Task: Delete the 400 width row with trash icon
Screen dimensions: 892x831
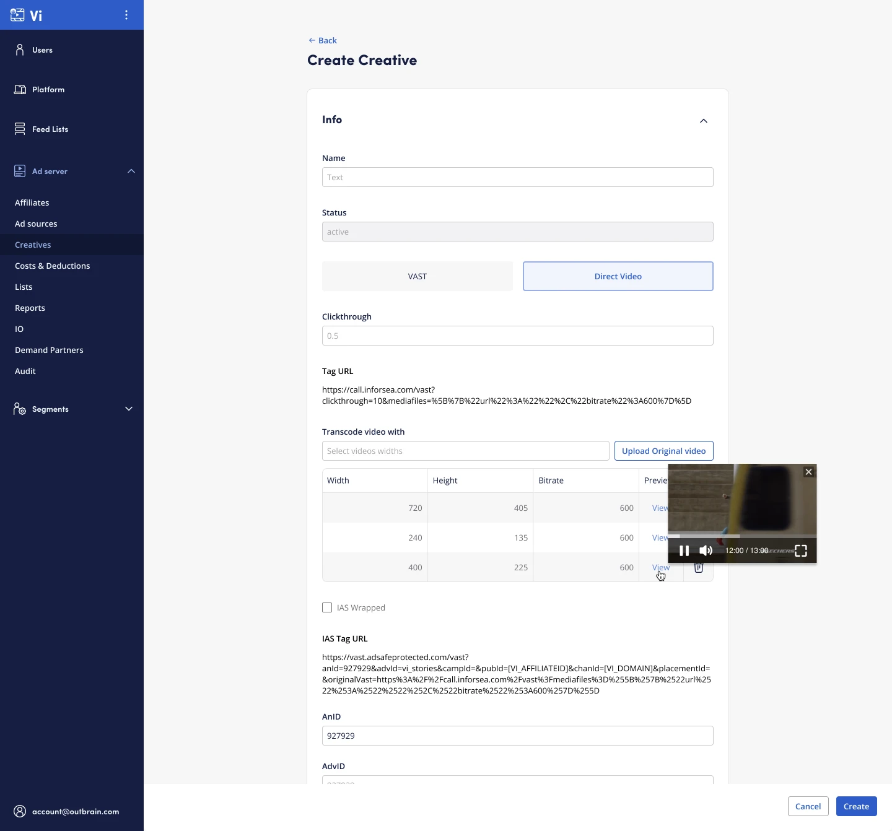Action: click(699, 568)
